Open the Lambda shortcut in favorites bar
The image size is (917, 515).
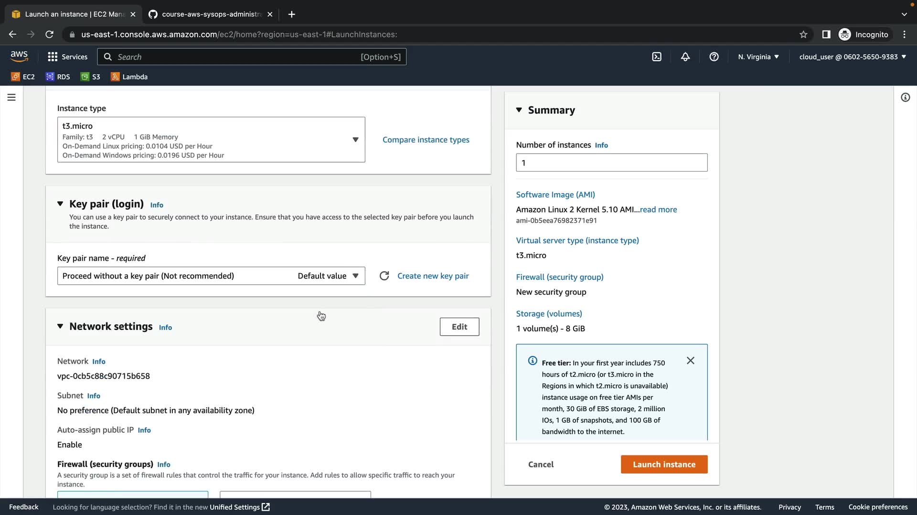click(129, 77)
